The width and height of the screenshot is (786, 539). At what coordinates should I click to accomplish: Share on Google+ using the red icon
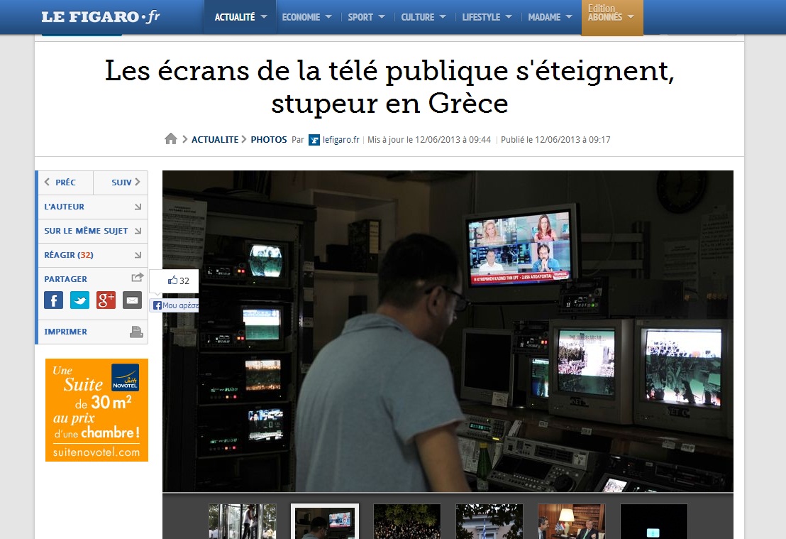106,300
